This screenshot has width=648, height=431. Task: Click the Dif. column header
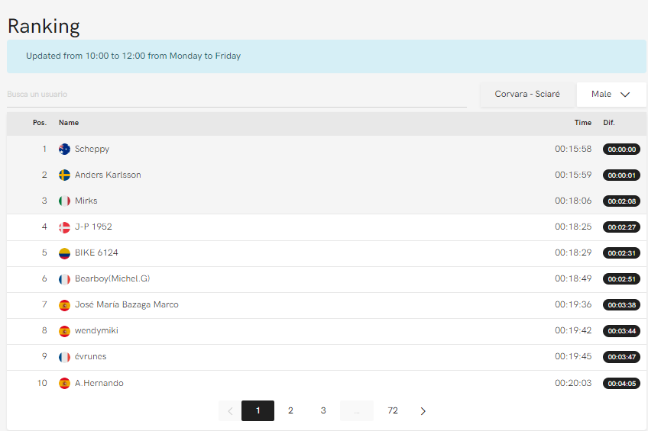coord(609,123)
